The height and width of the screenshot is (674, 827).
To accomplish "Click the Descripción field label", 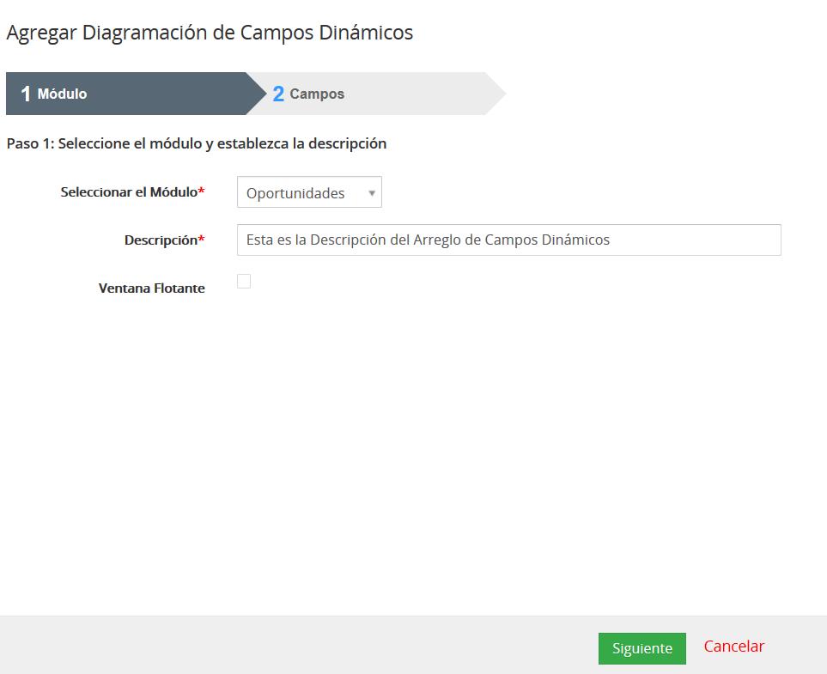I will (x=161, y=240).
